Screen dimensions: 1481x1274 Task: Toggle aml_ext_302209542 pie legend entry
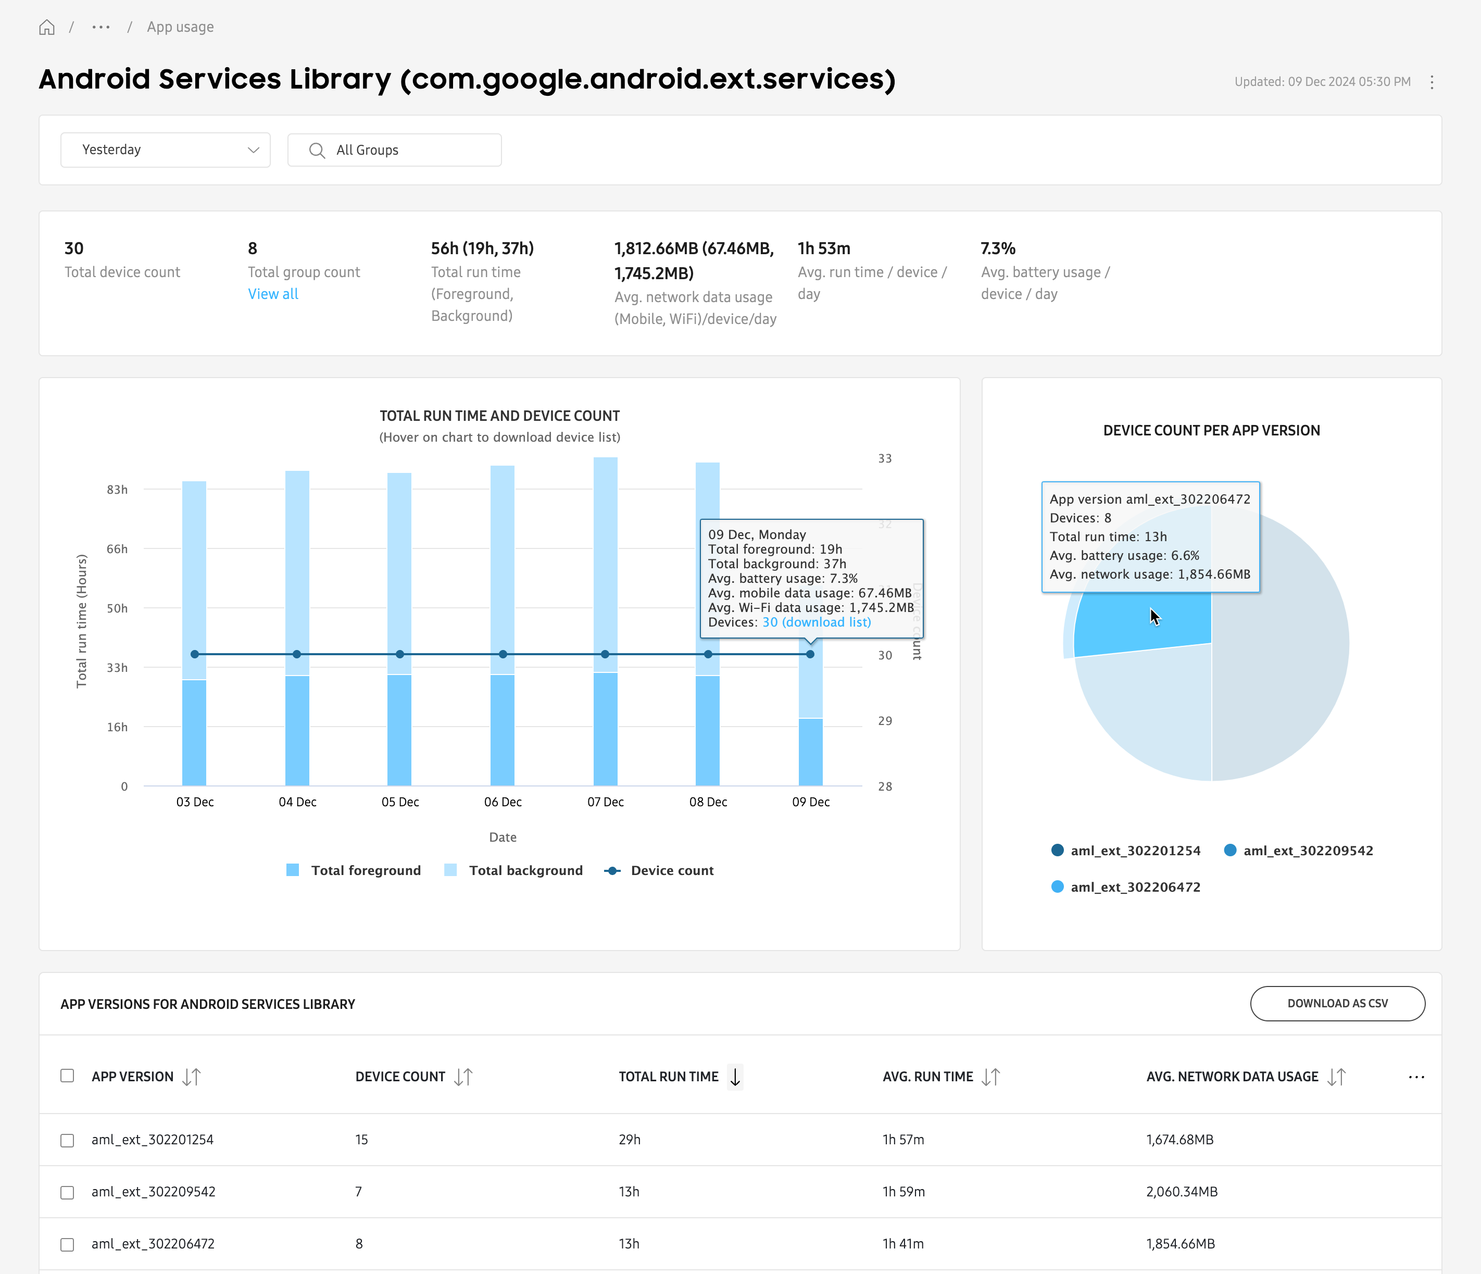(x=1298, y=850)
